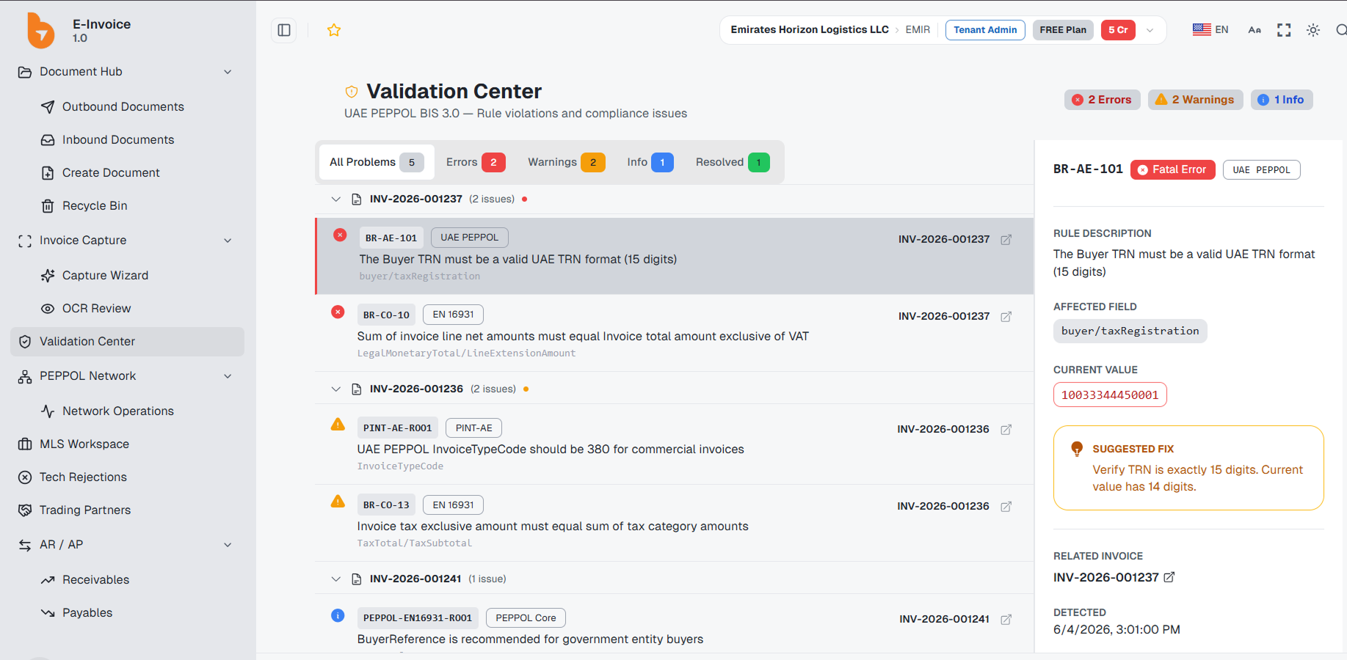Screen dimensions: 1347x660
Task: Select the All Problems tab
Action: point(377,162)
